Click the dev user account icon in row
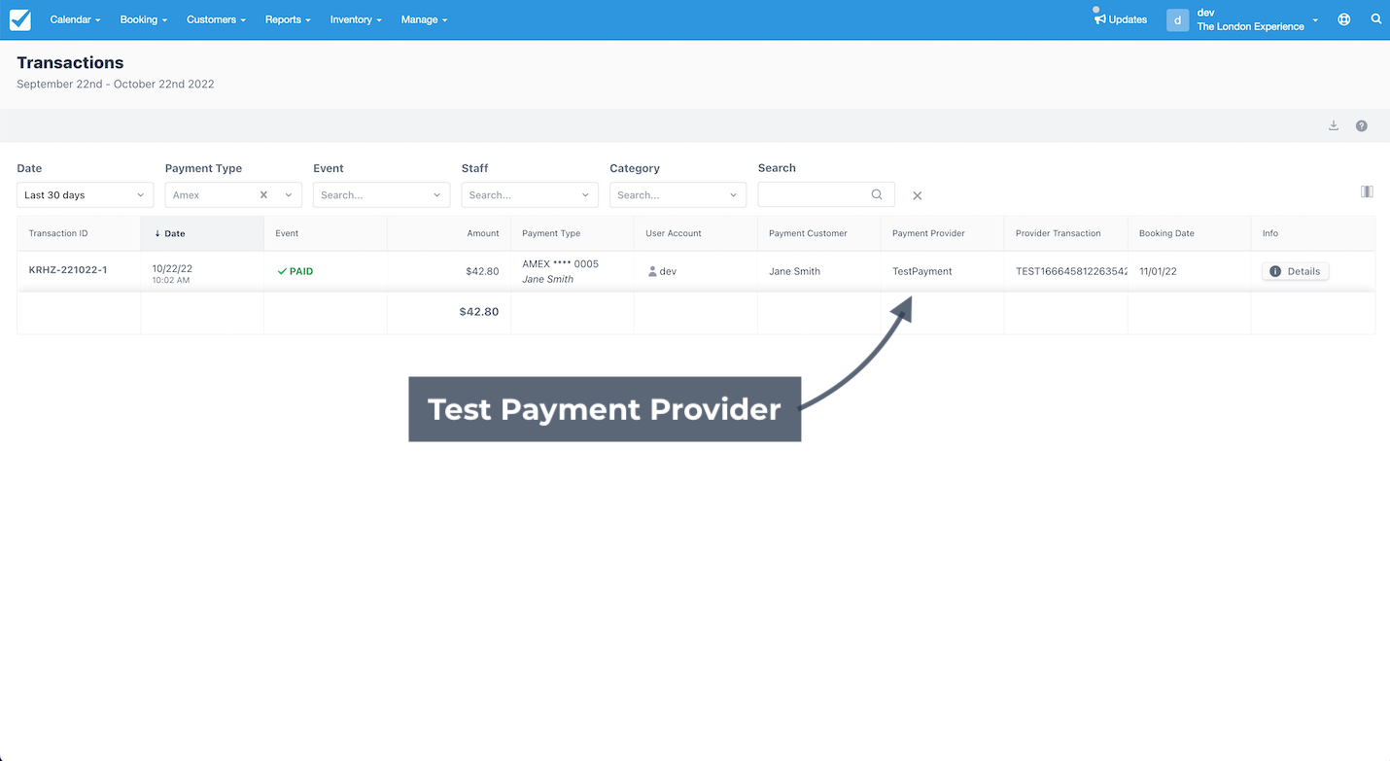Image resolution: width=1390 pixels, height=761 pixels. 652,271
